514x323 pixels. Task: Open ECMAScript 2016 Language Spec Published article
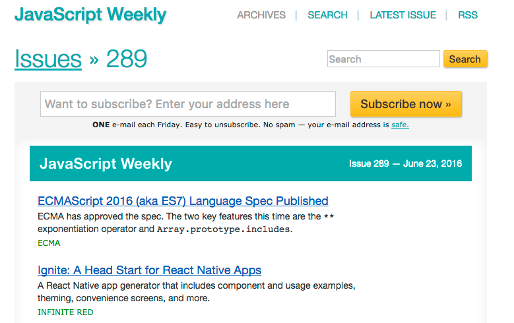coord(183,201)
